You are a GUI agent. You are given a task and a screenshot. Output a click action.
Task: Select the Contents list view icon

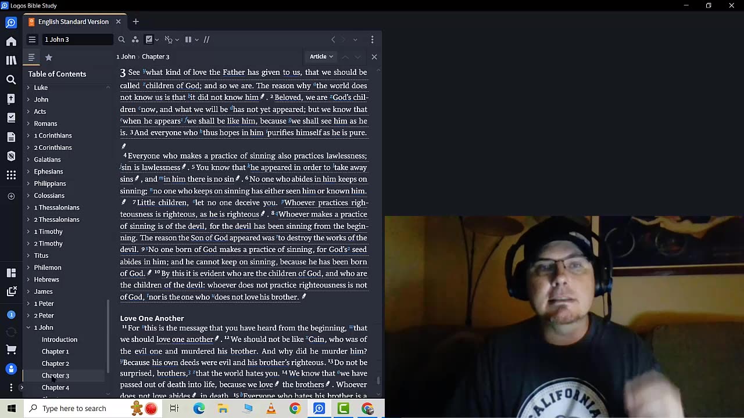(x=31, y=57)
